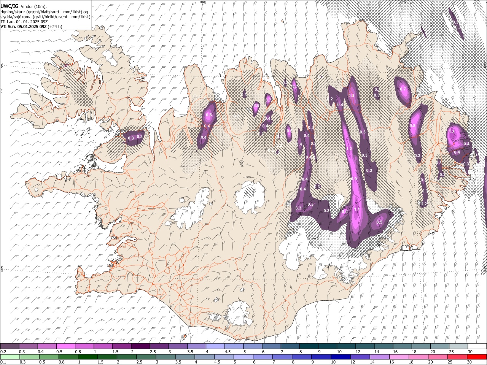Pick the pale grey swatch labeled 25, upper legend

[458, 346]
